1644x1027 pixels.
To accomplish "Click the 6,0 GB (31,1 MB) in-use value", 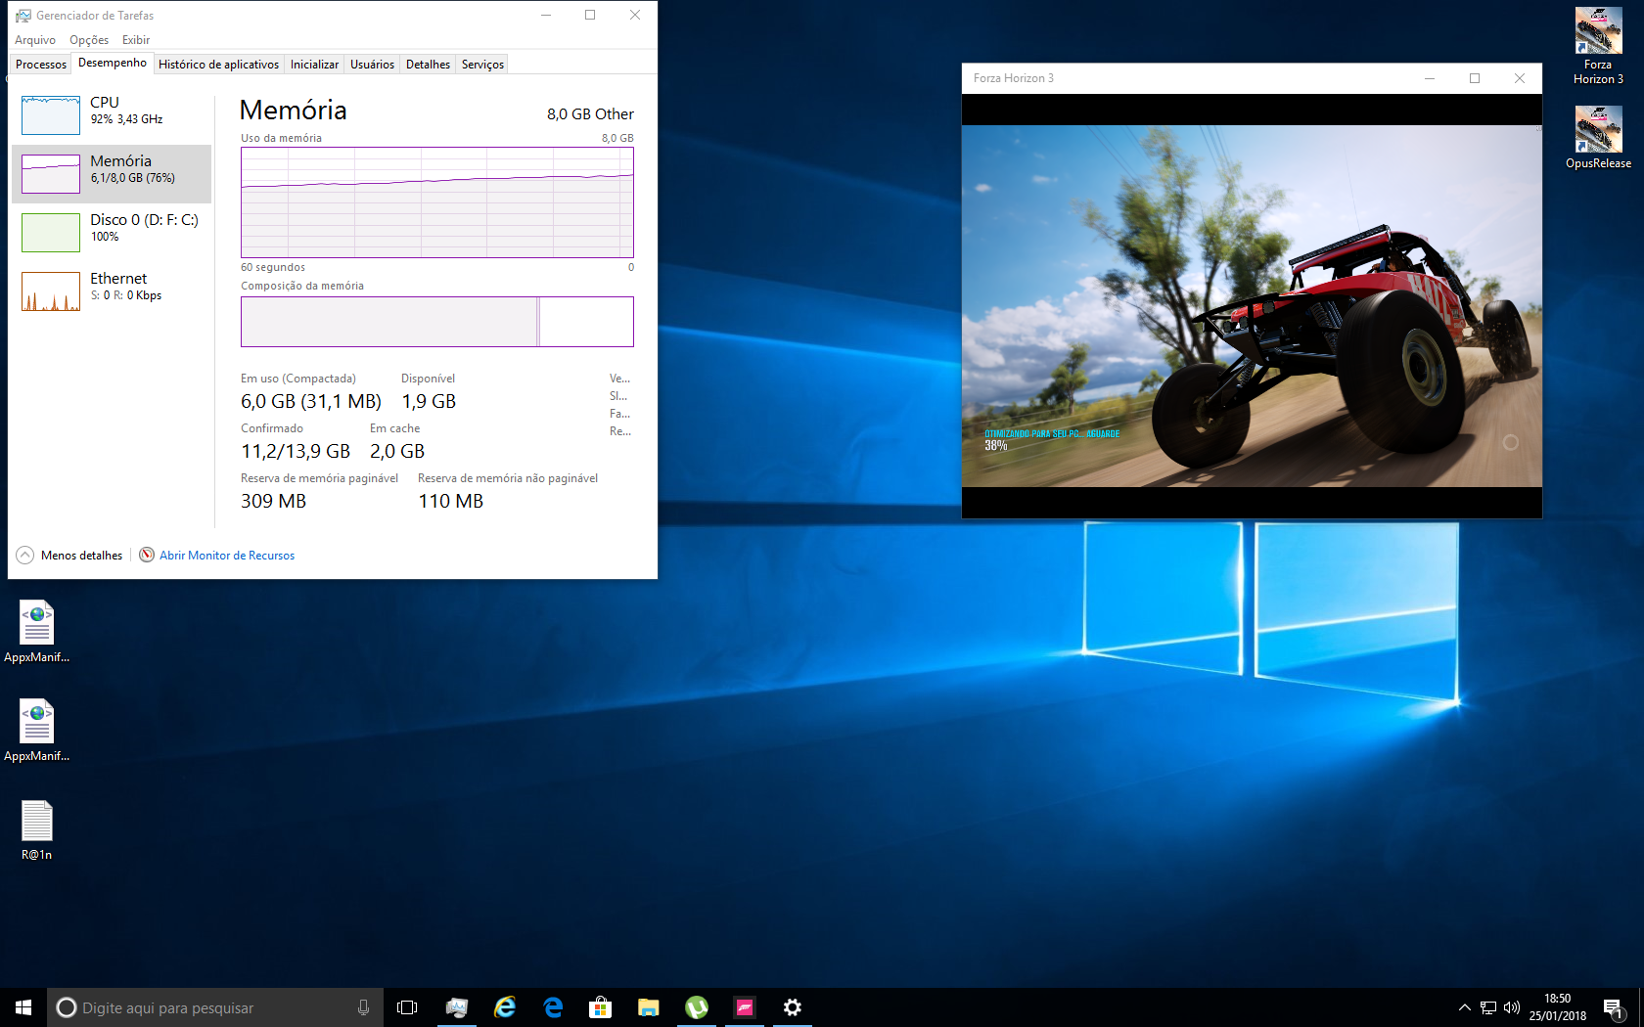I will pos(311,401).
